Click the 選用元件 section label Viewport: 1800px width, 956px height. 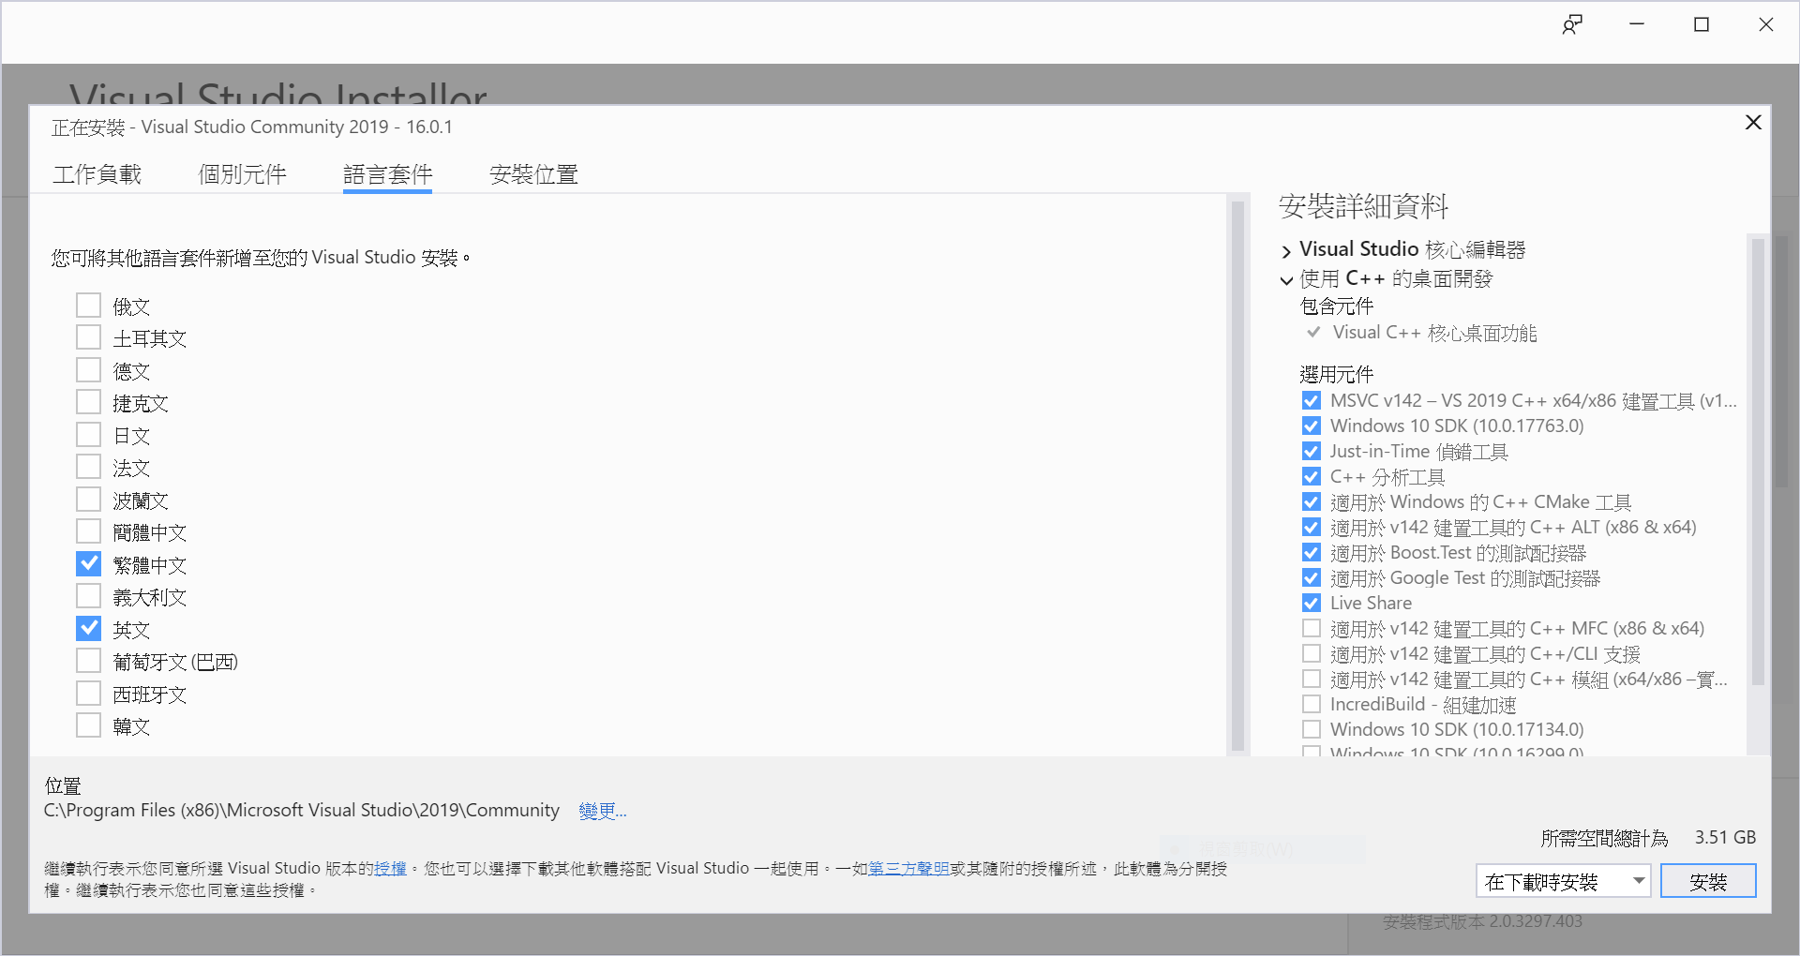(1337, 375)
